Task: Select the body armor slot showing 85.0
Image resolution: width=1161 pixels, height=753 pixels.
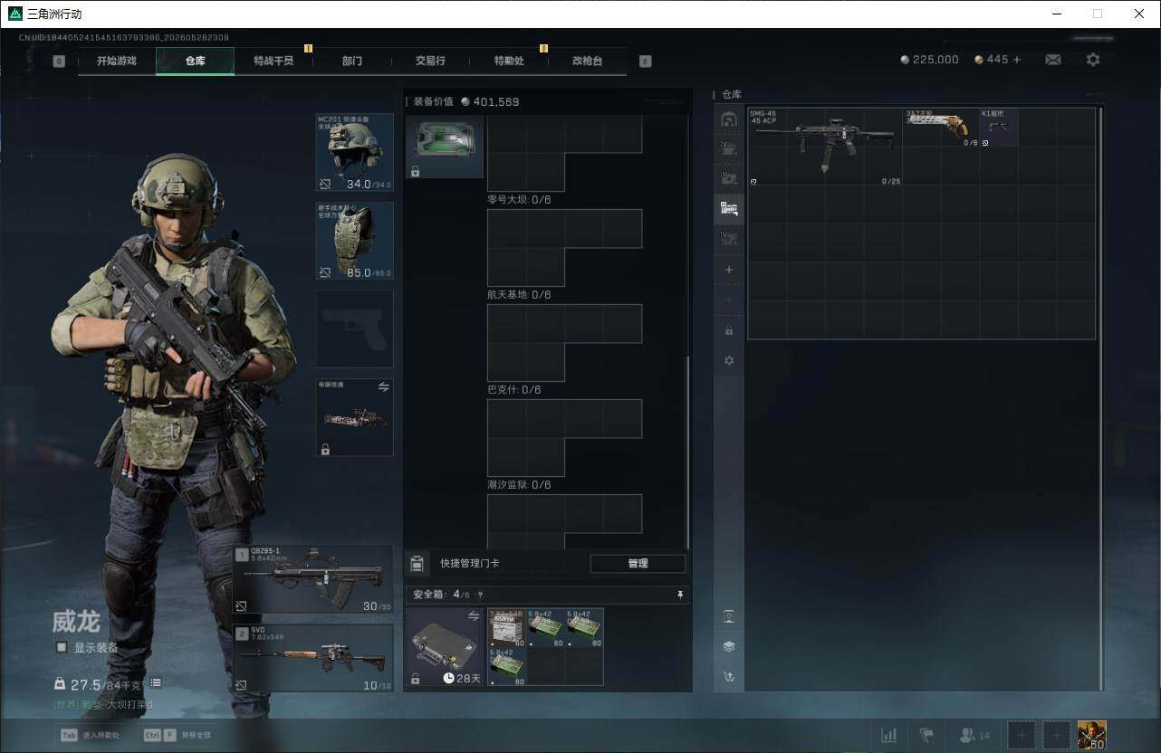Action: click(x=354, y=241)
